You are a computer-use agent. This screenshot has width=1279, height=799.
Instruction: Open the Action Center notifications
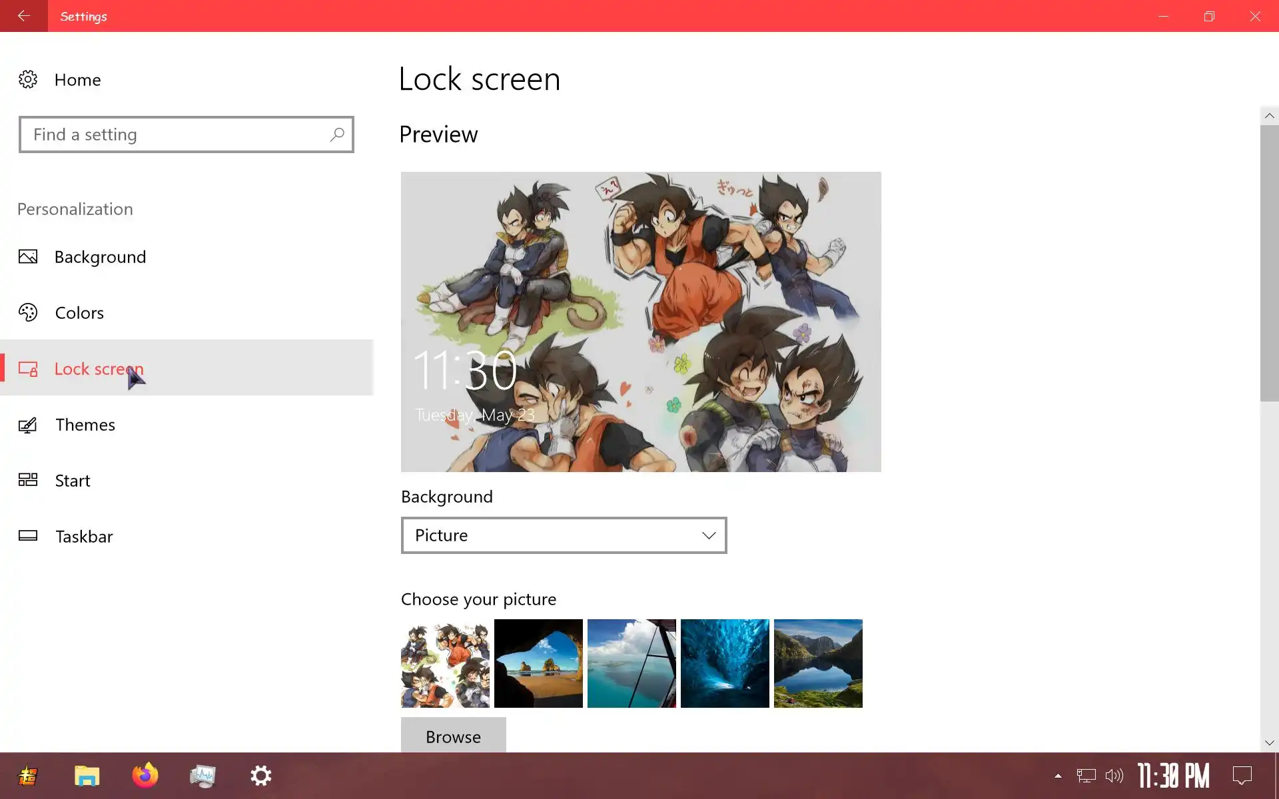point(1242,776)
